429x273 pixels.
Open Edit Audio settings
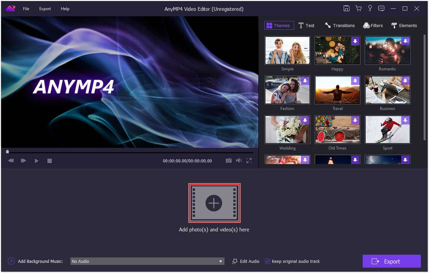(x=245, y=261)
